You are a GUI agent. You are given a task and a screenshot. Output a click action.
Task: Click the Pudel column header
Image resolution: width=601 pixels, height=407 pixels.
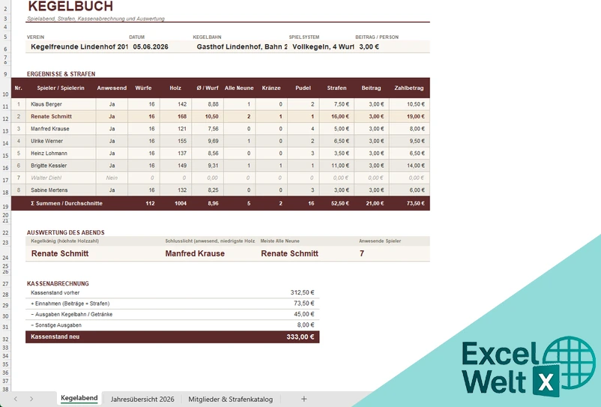[303, 88]
